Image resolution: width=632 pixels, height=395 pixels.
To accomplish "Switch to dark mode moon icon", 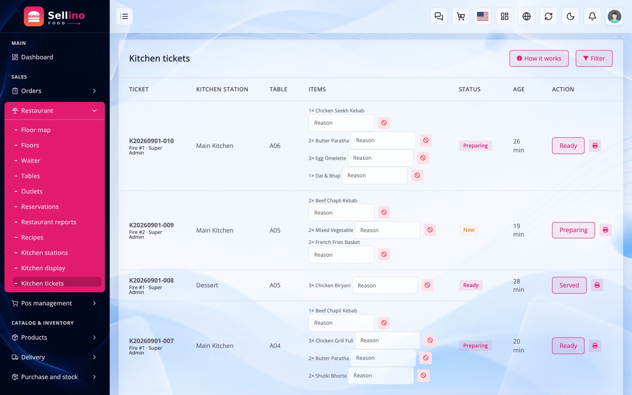I will 571,16.
